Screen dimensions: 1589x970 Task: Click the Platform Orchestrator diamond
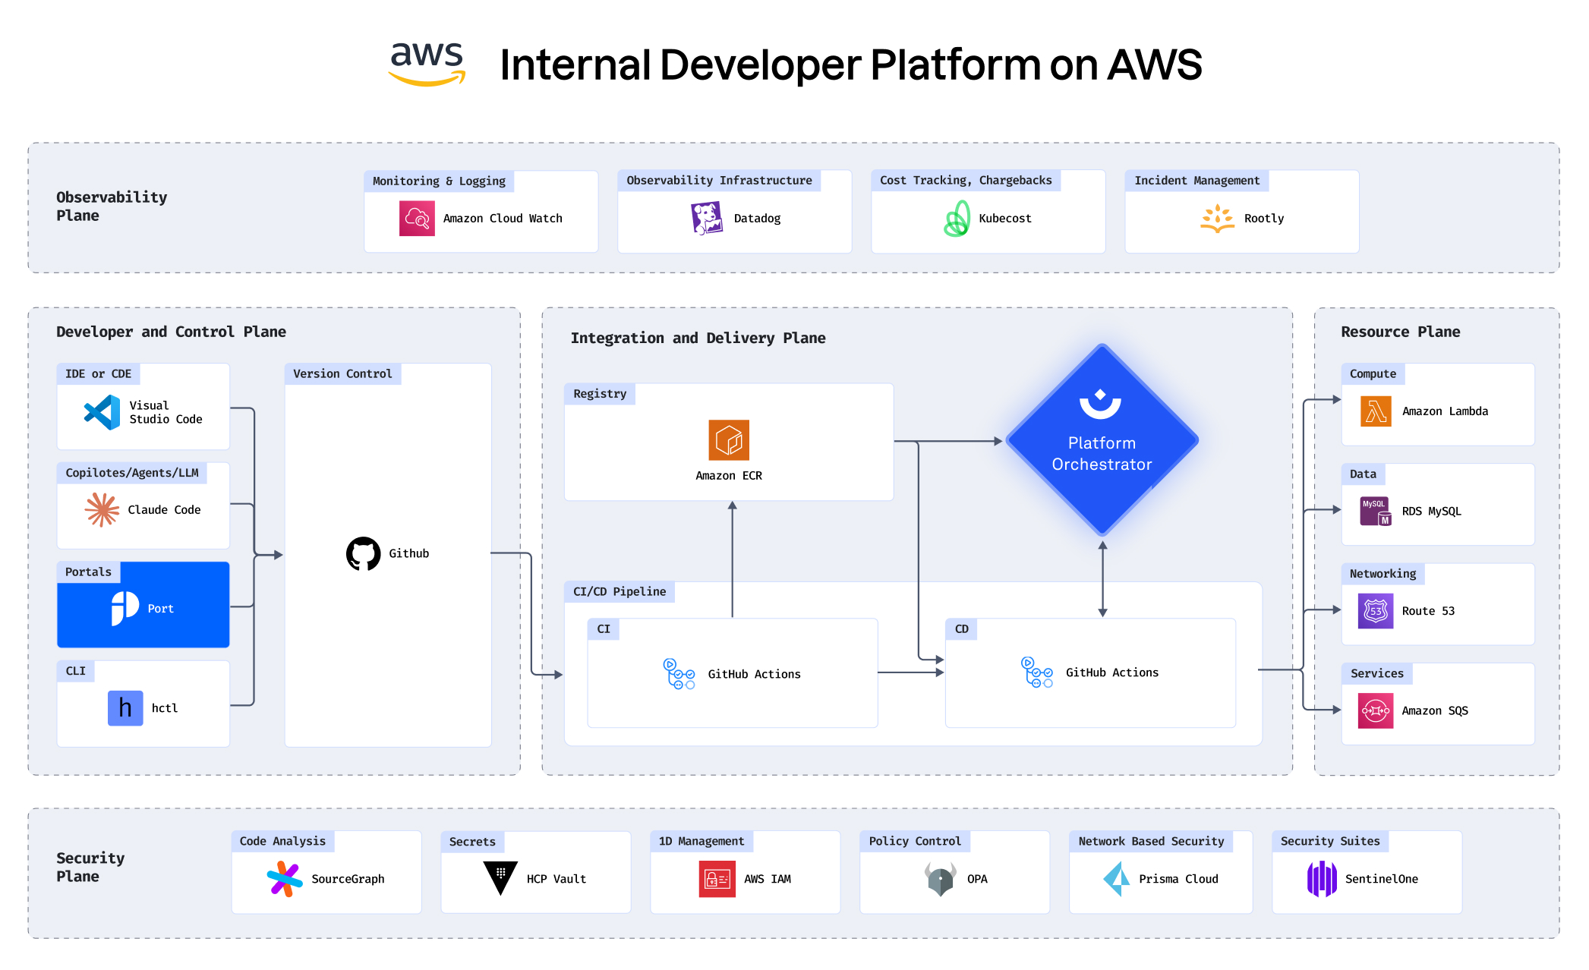coord(1102,441)
